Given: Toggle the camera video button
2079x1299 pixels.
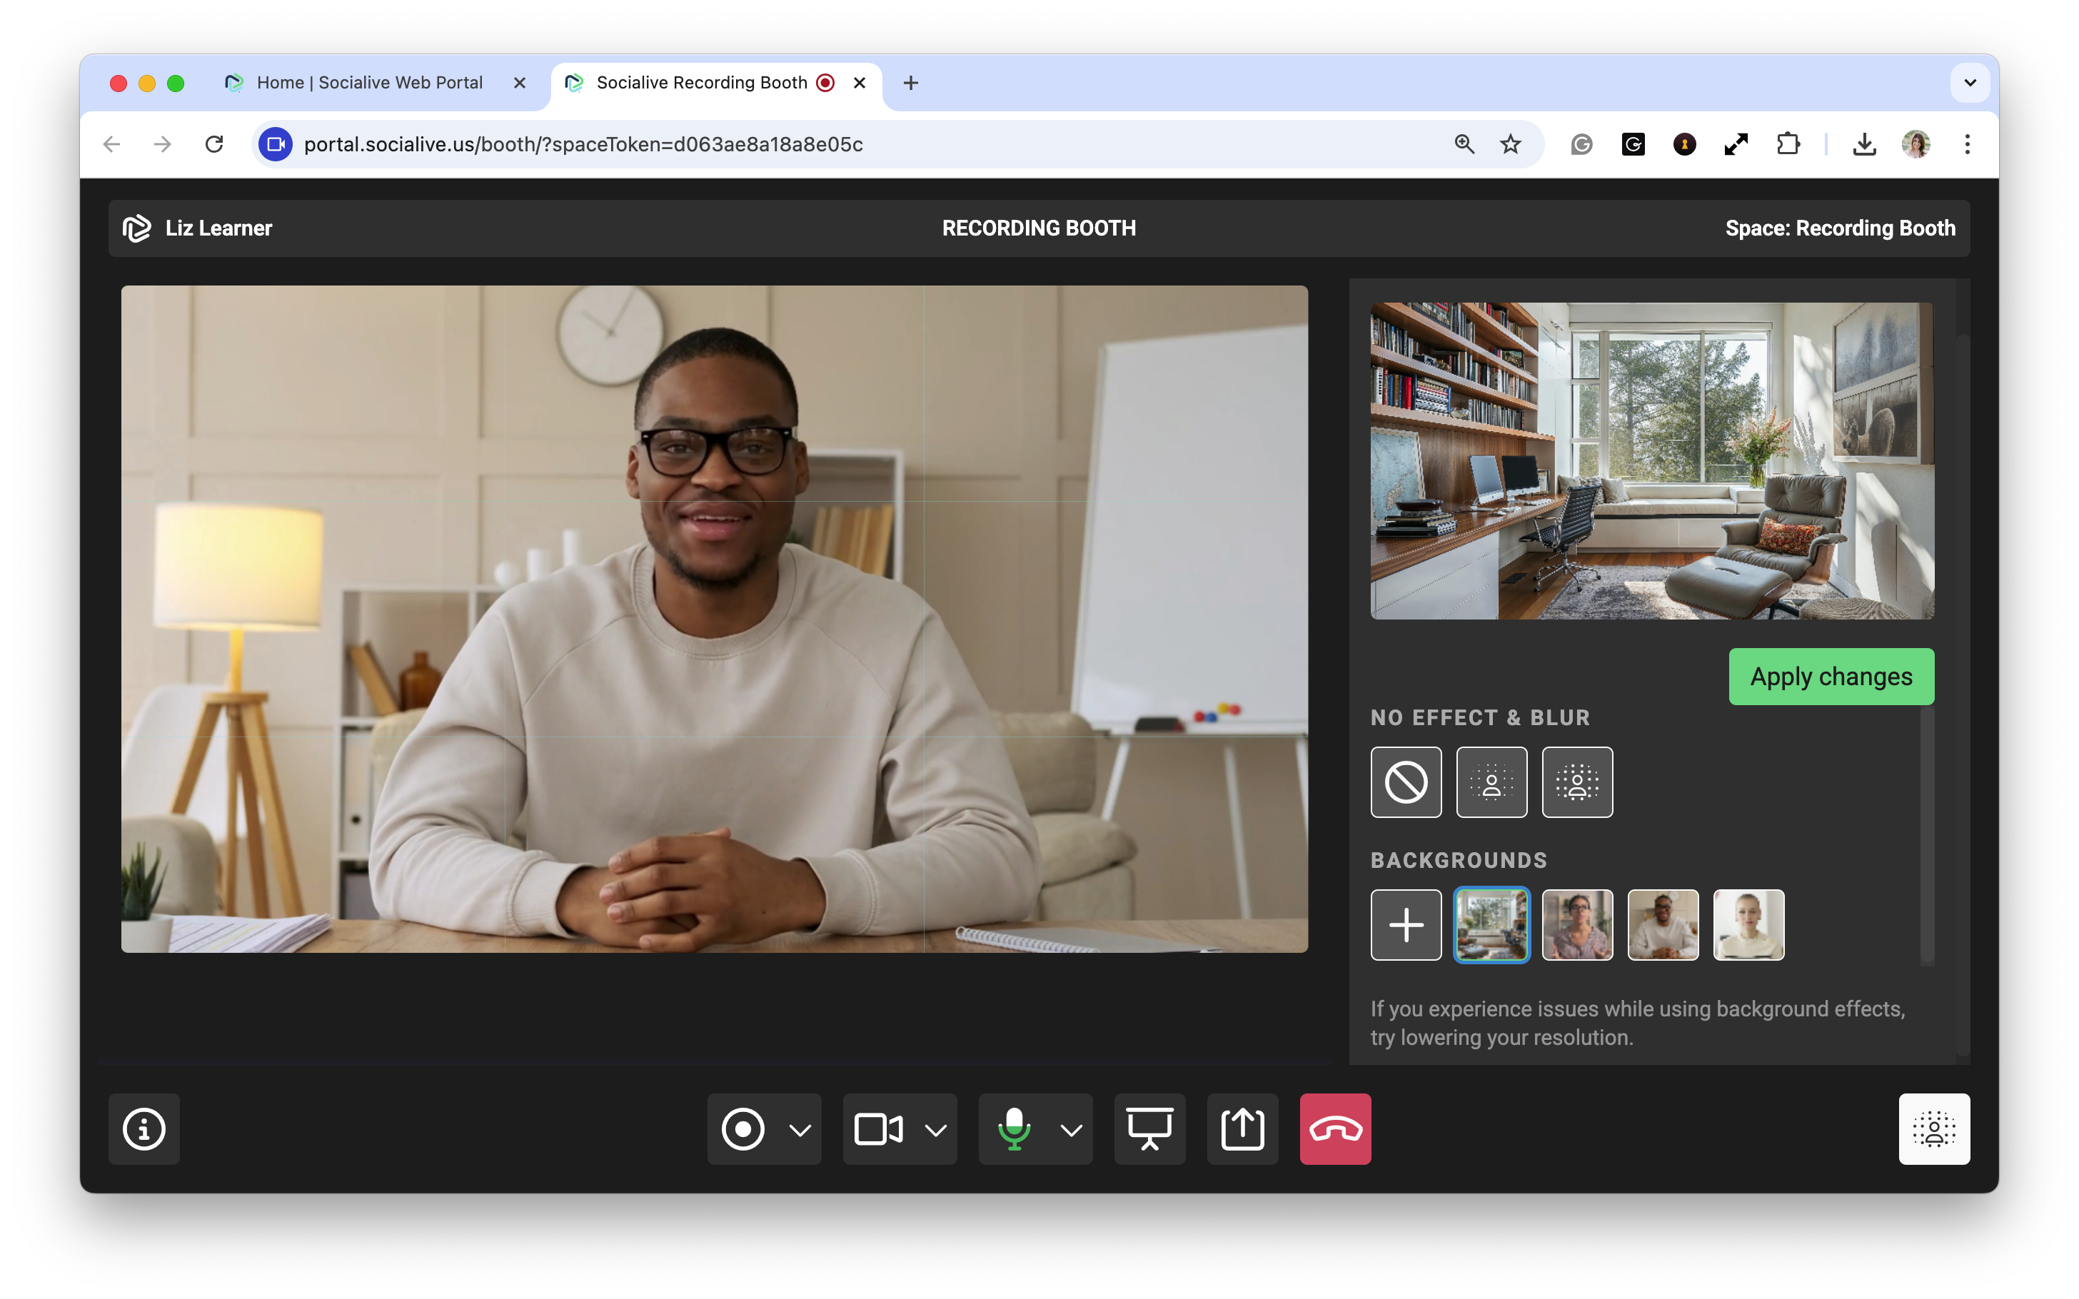Looking at the screenshot, I should click(878, 1129).
